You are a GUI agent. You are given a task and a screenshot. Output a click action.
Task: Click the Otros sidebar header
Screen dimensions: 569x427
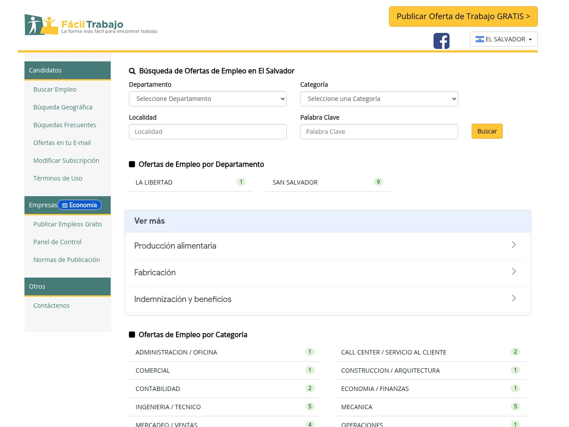(x=68, y=286)
